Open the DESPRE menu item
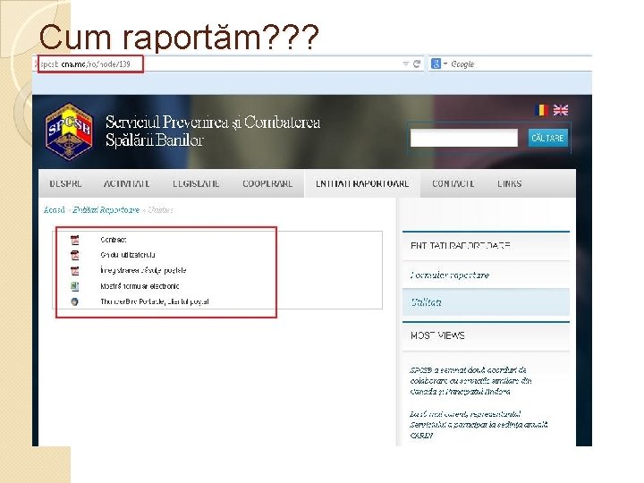Viewport: 644px width, 483px height. (65, 183)
